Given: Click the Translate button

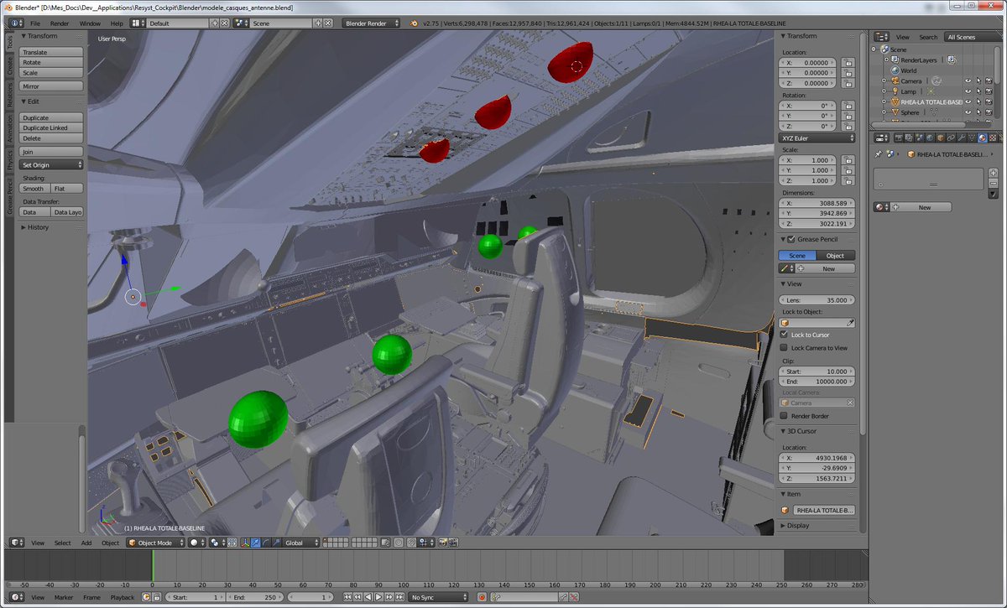Looking at the screenshot, I should pos(51,52).
